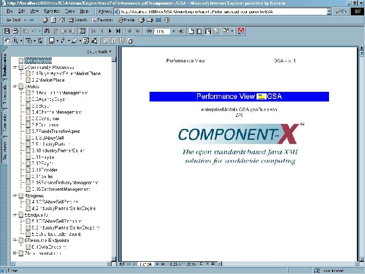Open the Tools menu

(x=70, y=11)
